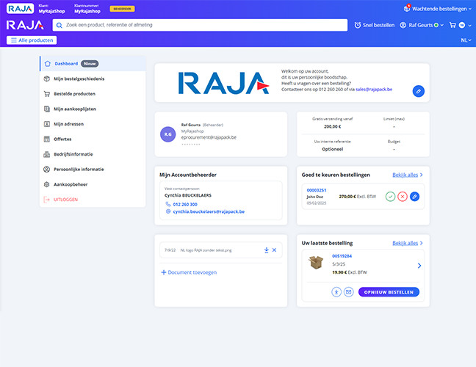Click the R.G user avatar
The image size is (476, 367).
tap(168, 134)
